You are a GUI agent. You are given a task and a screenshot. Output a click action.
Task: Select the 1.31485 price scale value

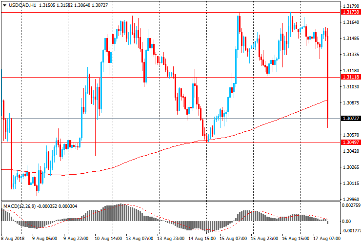351,38
